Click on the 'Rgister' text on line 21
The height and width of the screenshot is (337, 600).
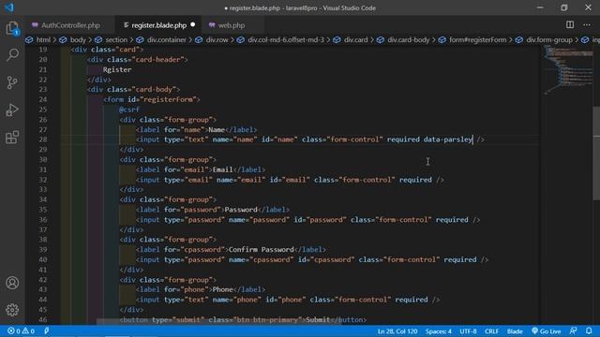tap(117, 69)
